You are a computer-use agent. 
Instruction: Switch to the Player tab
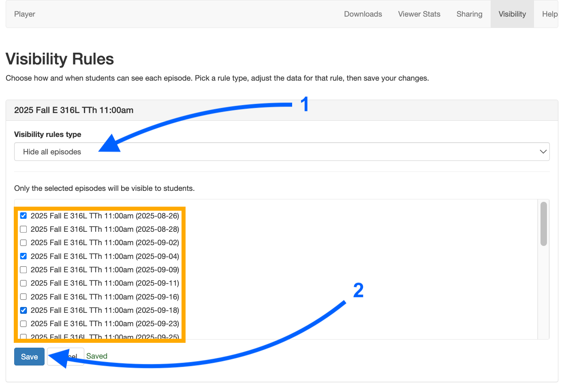click(25, 14)
